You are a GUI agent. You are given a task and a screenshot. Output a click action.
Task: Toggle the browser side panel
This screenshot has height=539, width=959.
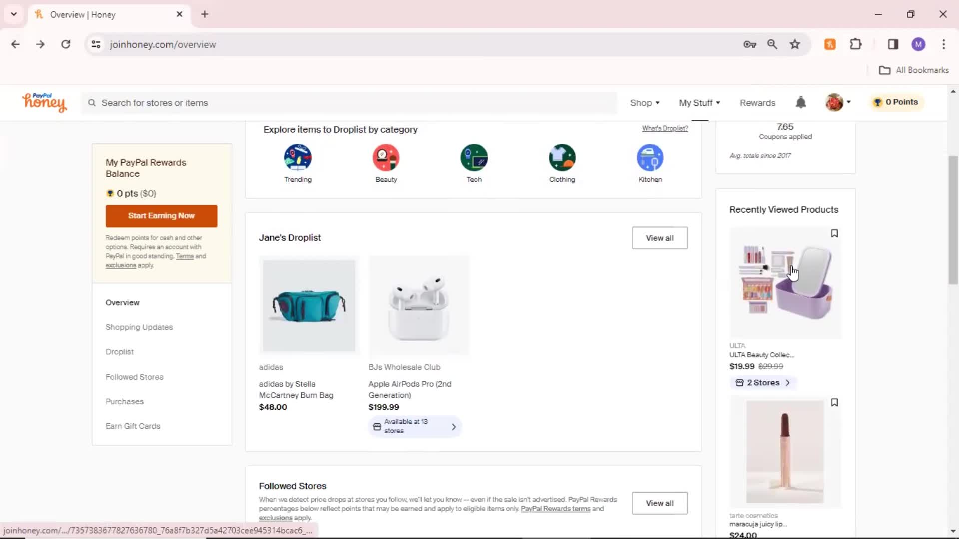tap(893, 44)
